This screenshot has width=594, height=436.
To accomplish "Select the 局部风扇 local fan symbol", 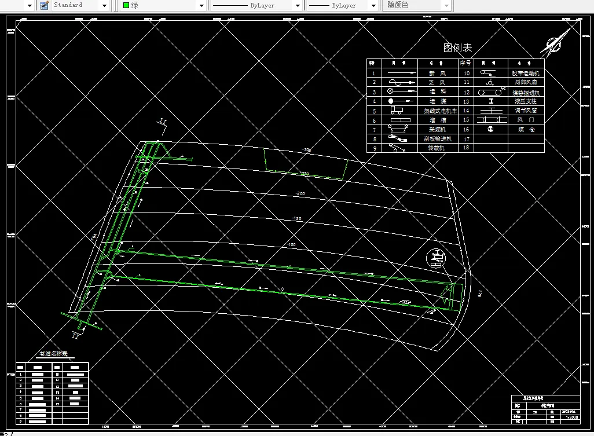I will (490, 82).
